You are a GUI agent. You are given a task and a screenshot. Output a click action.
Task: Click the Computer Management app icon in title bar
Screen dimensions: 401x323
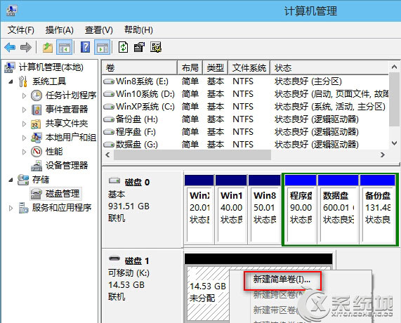pyautogui.click(x=11, y=11)
